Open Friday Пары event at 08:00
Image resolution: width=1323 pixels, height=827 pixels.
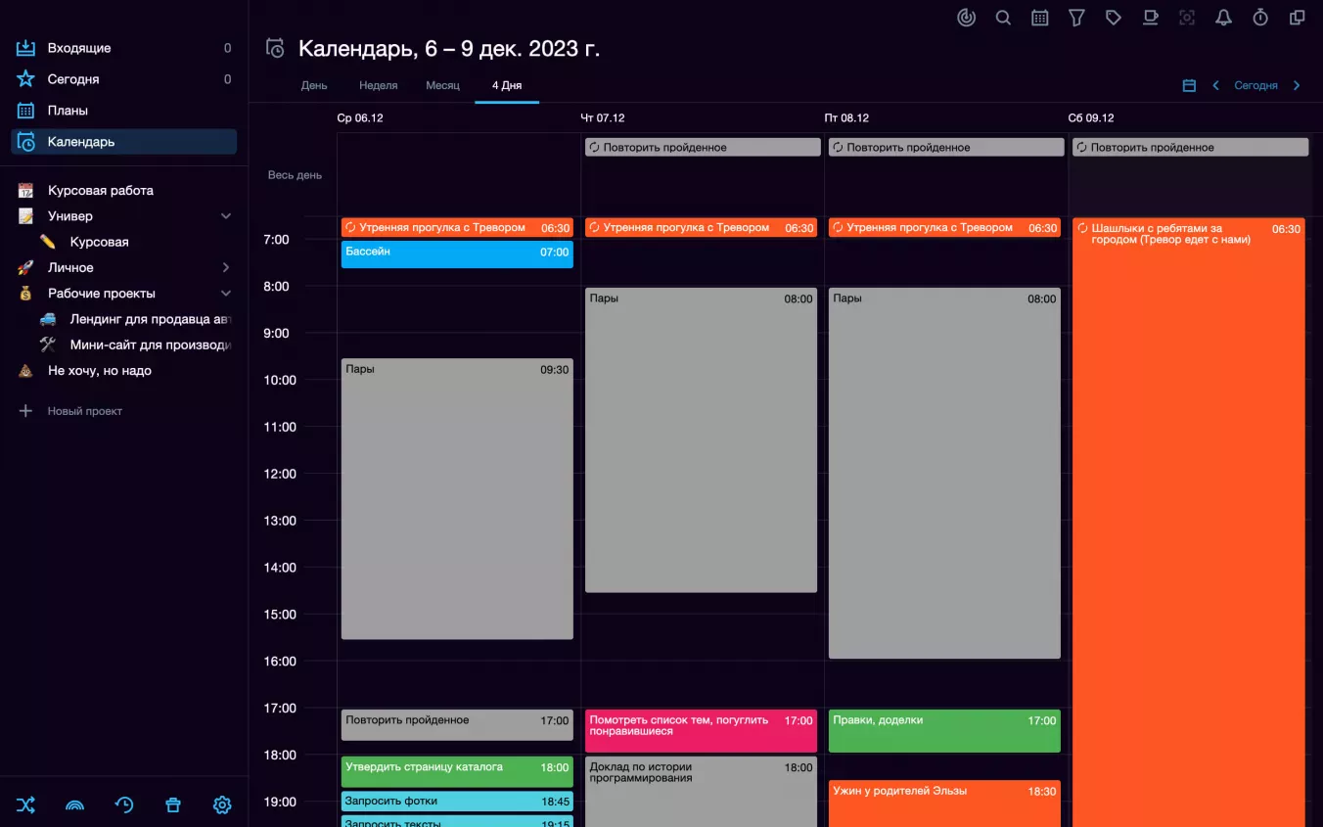tap(944, 474)
